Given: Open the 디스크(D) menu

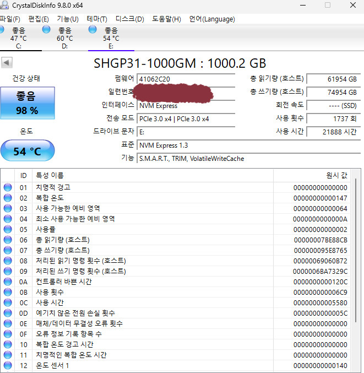Looking at the screenshot, I should (130, 19).
